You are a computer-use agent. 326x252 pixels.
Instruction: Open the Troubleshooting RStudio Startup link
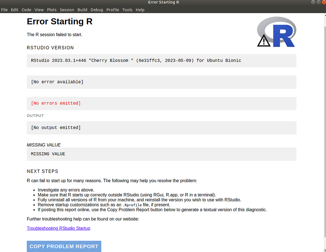tap(59, 228)
